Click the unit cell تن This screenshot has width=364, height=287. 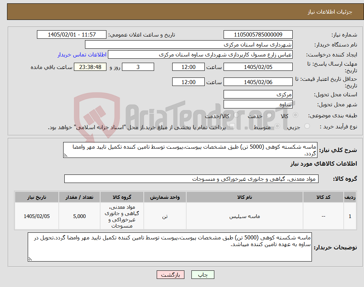(165, 216)
